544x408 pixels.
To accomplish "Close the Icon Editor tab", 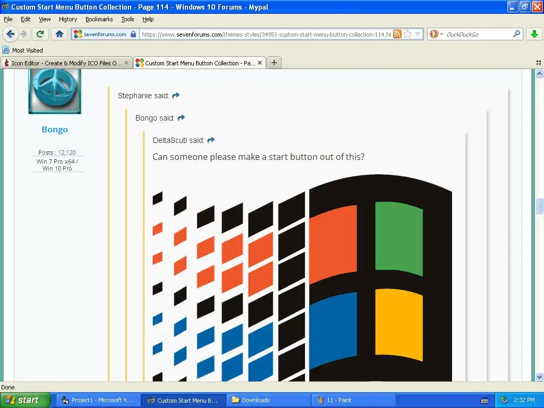I will pyautogui.click(x=126, y=63).
